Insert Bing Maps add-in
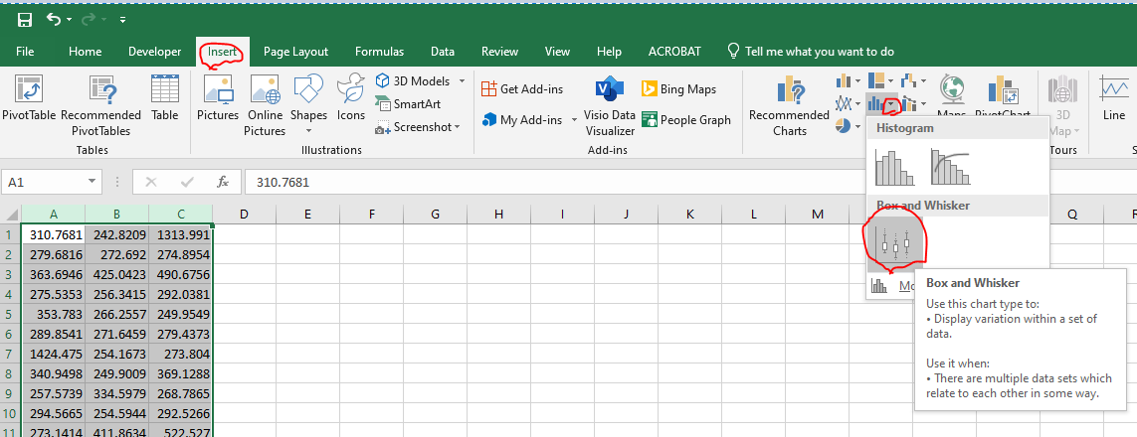This screenshot has height=437, width=1137. pos(678,89)
